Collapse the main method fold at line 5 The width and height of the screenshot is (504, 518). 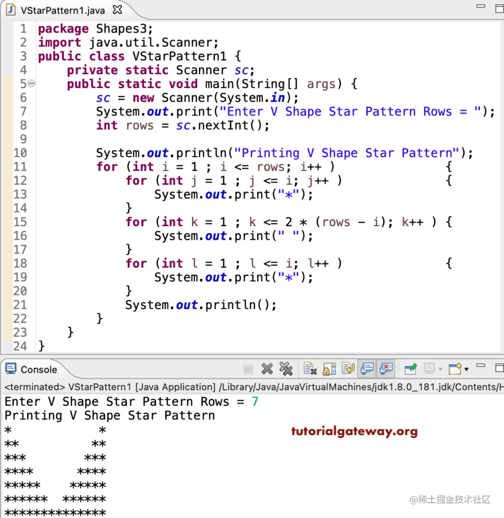(31, 83)
